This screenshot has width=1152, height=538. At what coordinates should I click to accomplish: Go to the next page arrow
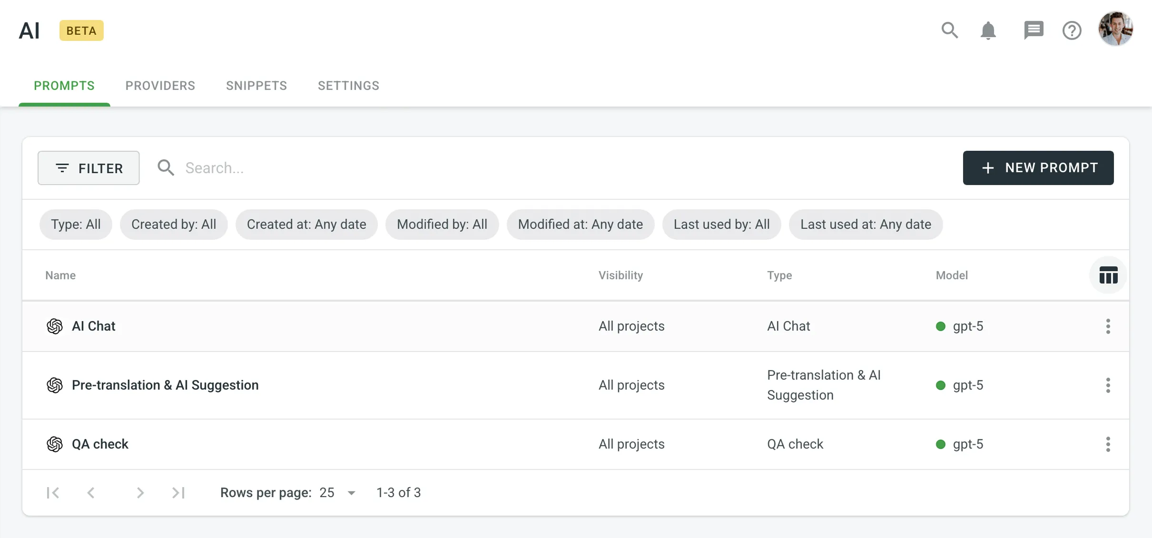pyautogui.click(x=140, y=493)
